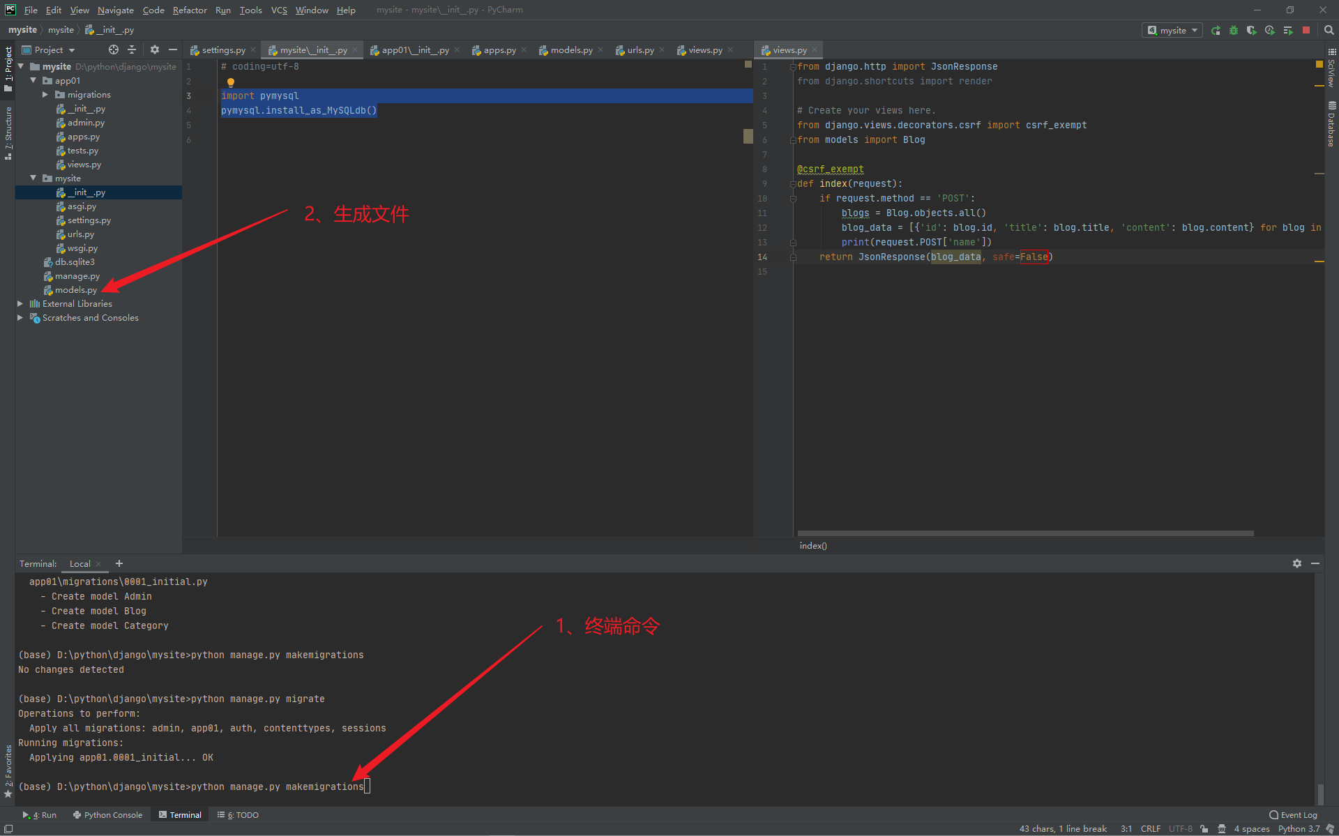Open Database side panel
The image size is (1339, 836).
1331,123
